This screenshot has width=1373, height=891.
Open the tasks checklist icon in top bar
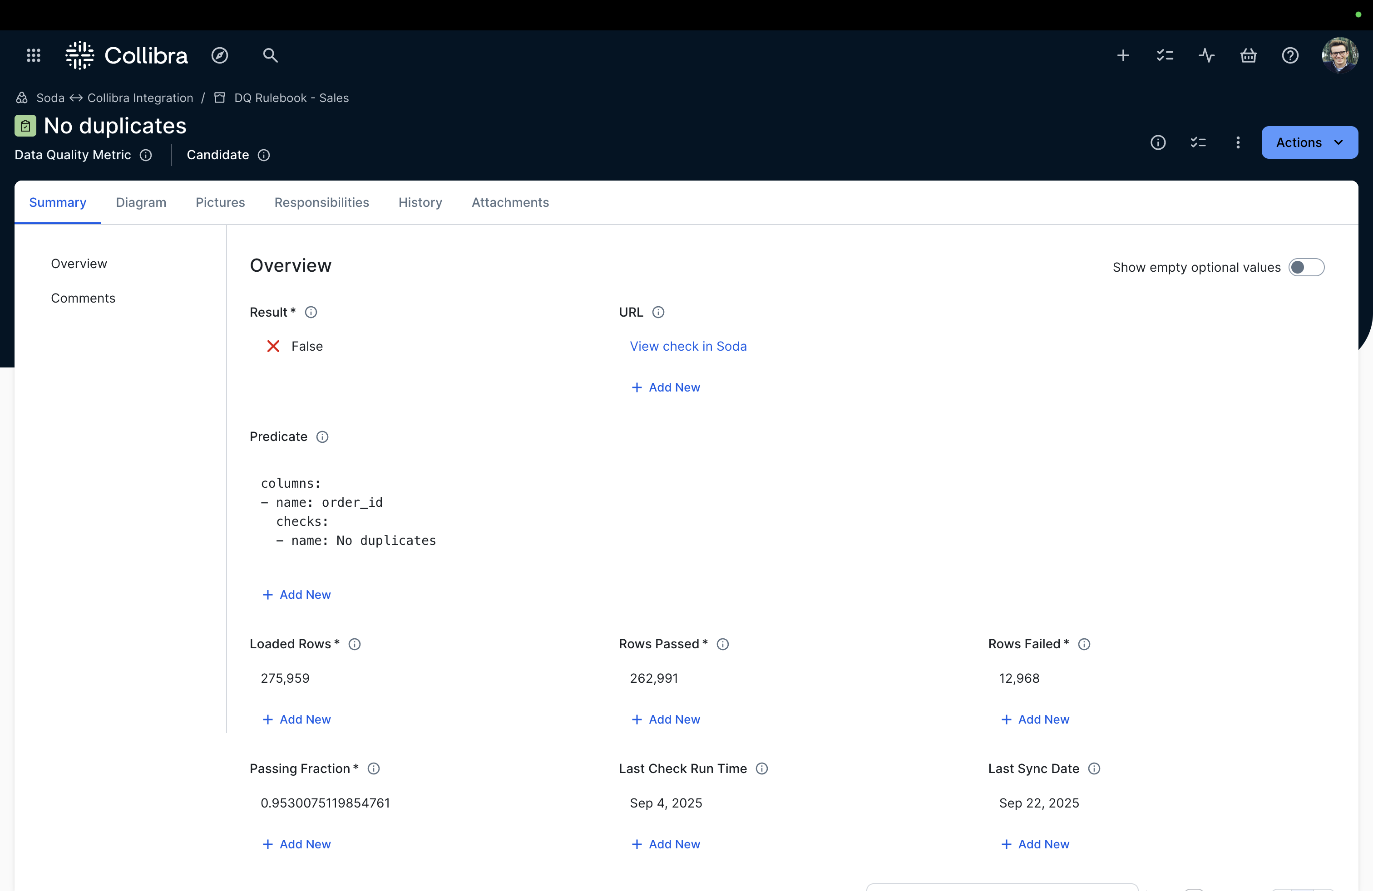[1165, 55]
